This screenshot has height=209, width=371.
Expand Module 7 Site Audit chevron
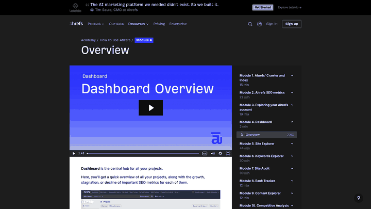click(292, 168)
